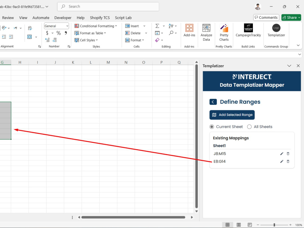This screenshot has height=228, width=304.
Task: Open the Insert cells dropdown arrow
Action: click(144, 26)
